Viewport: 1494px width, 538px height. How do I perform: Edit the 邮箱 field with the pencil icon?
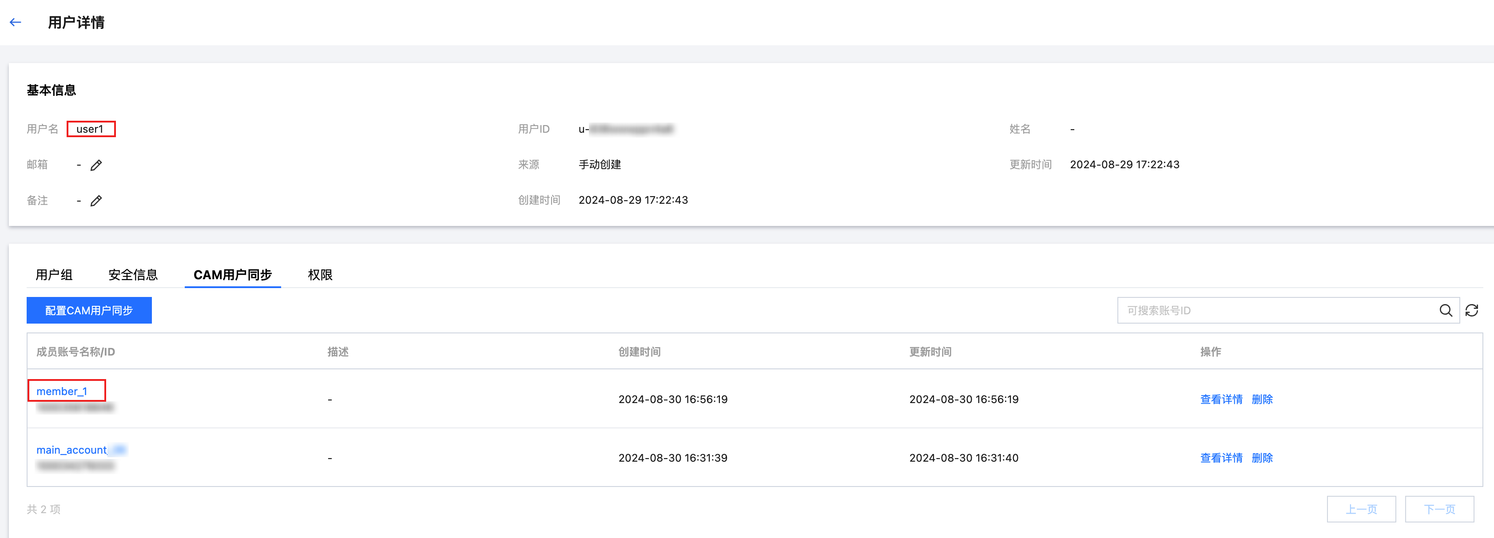96,165
